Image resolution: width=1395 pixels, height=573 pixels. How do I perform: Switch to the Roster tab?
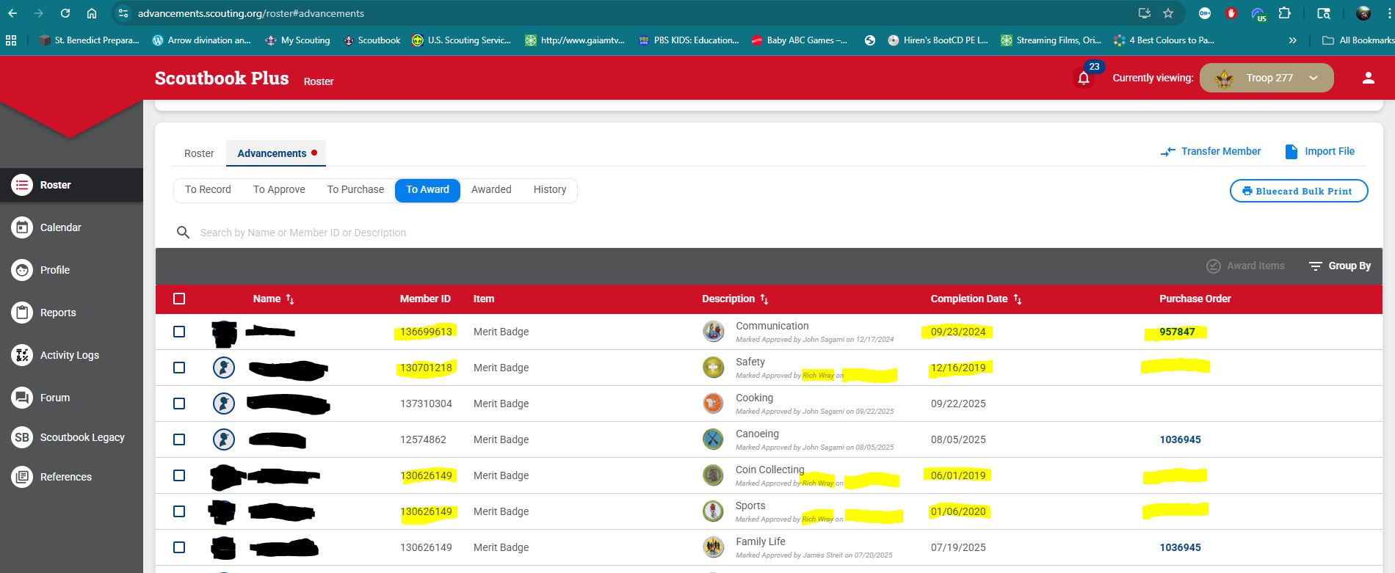(x=199, y=153)
